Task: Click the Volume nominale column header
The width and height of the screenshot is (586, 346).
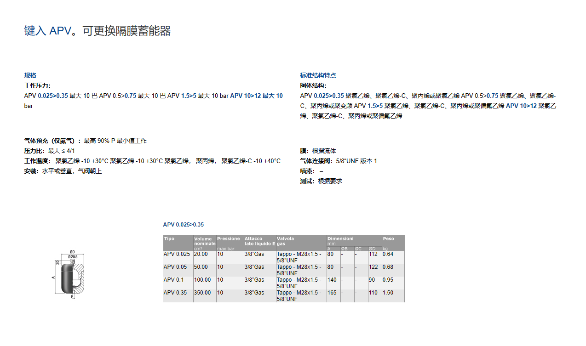Action: [x=204, y=241]
